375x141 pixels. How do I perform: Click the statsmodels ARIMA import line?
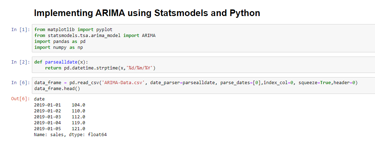95,36
